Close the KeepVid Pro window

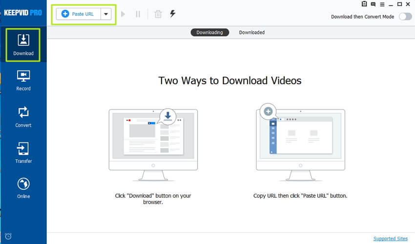pos(408,4)
